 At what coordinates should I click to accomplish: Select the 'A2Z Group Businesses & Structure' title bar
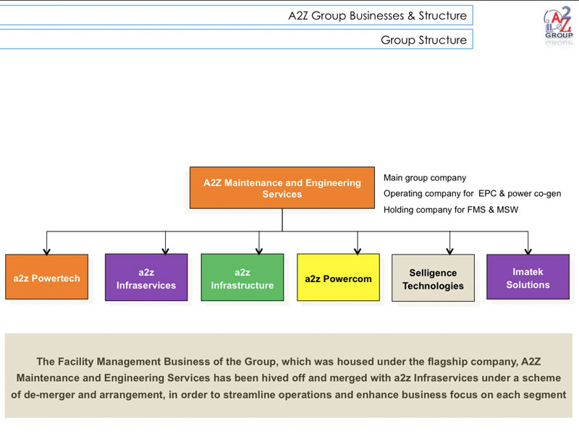(237, 15)
